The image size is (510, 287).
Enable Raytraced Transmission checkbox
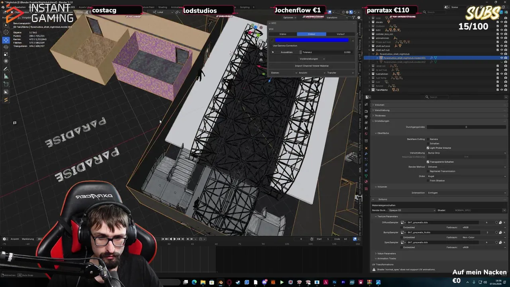point(428,171)
